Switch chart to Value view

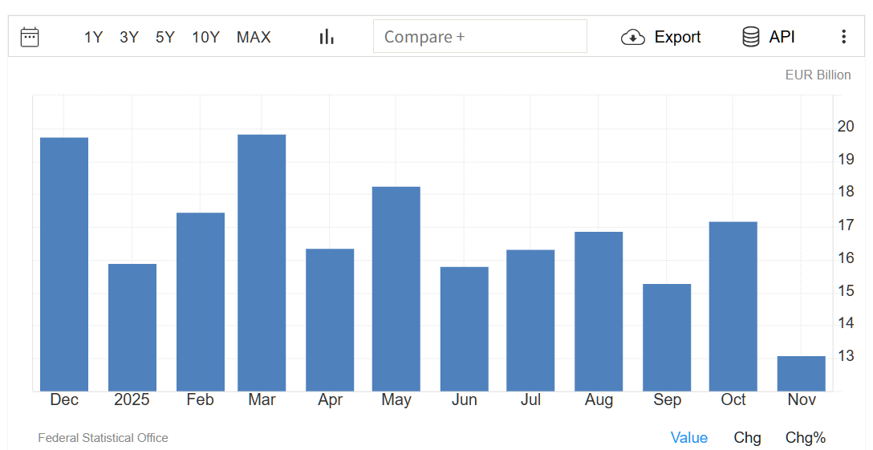click(x=688, y=437)
